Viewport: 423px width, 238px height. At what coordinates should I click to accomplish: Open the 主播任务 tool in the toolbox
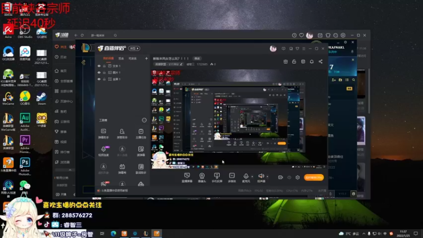pyautogui.click(x=141, y=134)
